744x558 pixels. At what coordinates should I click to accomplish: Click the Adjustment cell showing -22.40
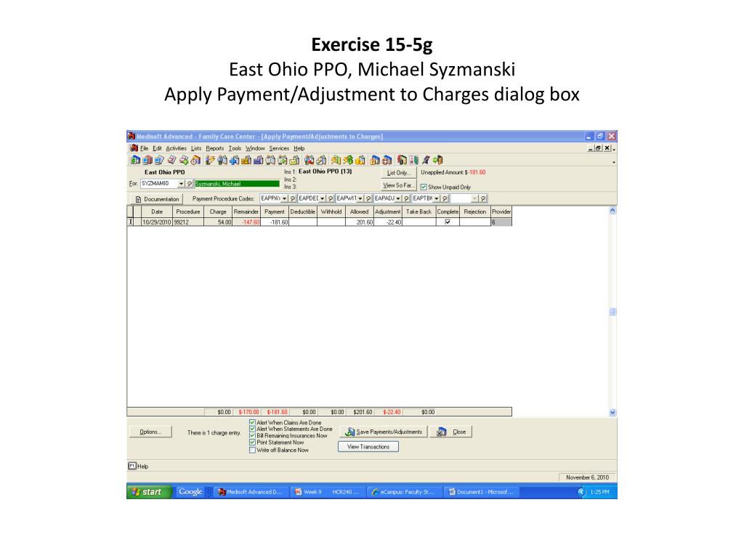(388, 222)
